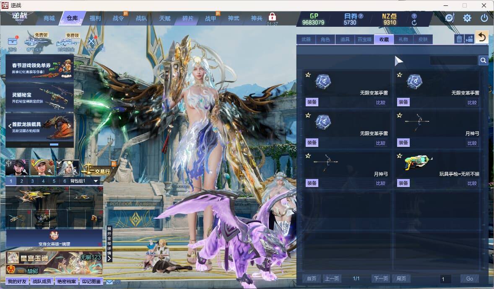
Task: Click the lock icon above the 01:37 timer
Action: click(x=272, y=17)
